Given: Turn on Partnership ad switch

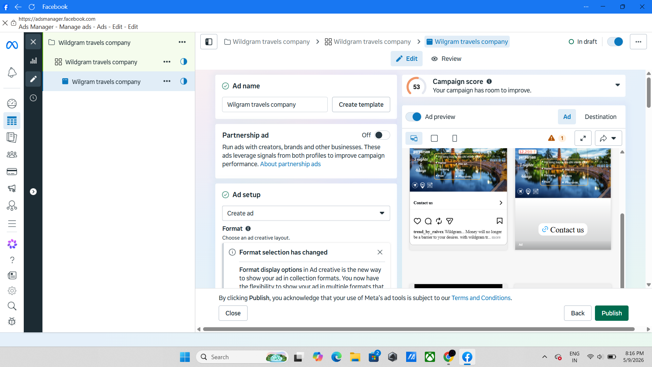Looking at the screenshot, I should [382, 135].
